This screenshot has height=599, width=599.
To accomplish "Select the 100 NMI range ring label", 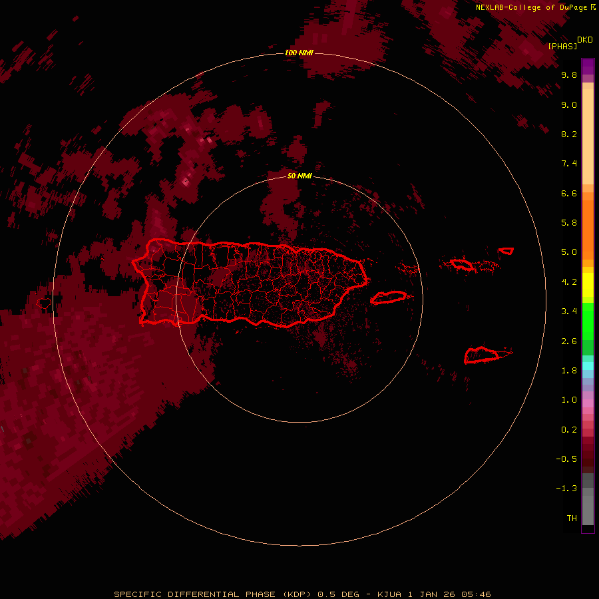I will click(x=299, y=53).
